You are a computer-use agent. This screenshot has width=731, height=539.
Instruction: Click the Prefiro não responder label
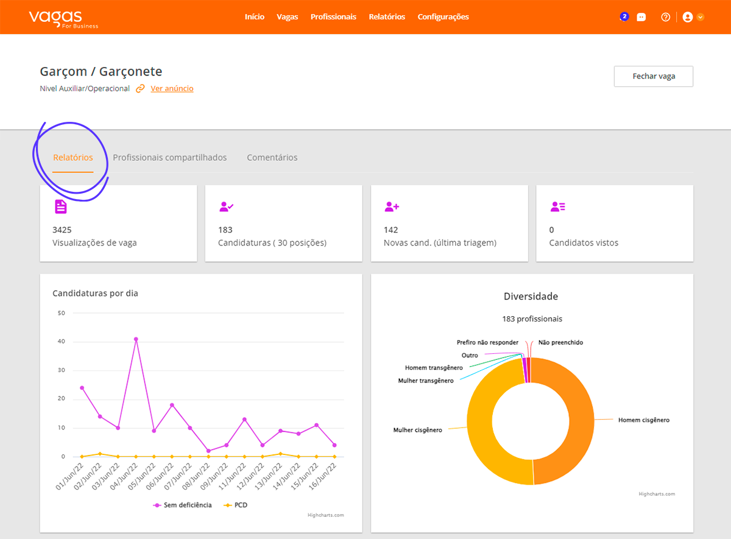[487, 343]
